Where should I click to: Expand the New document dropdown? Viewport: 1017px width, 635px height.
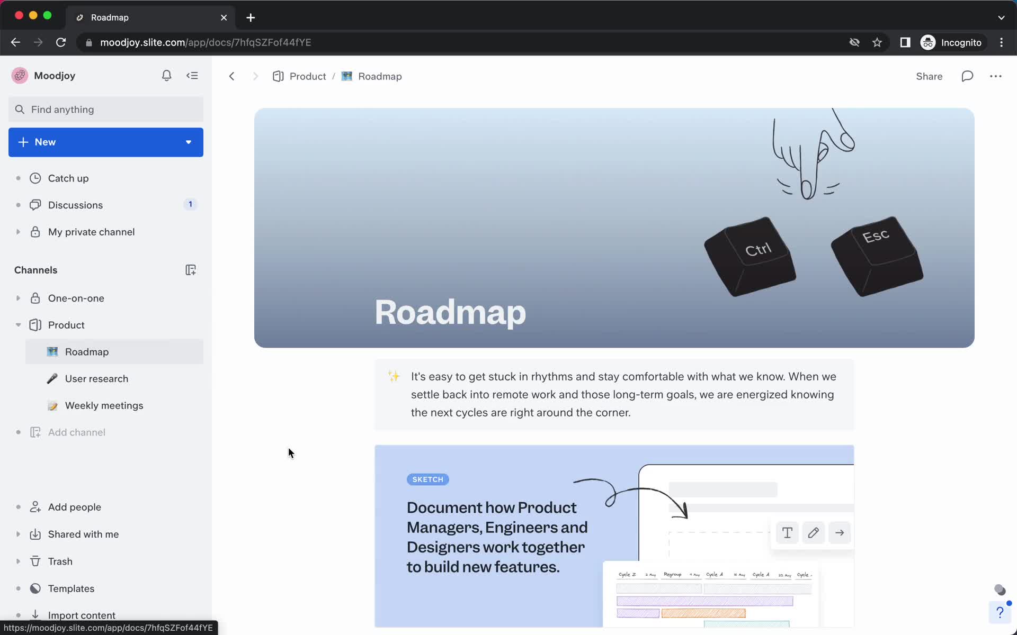[x=188, y=142]
